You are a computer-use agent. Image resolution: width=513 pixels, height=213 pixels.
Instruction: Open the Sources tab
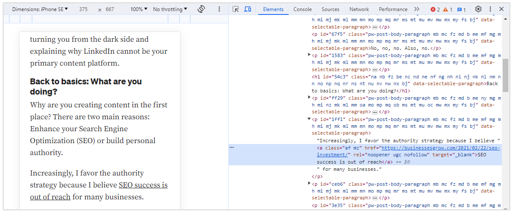[330, 9]
